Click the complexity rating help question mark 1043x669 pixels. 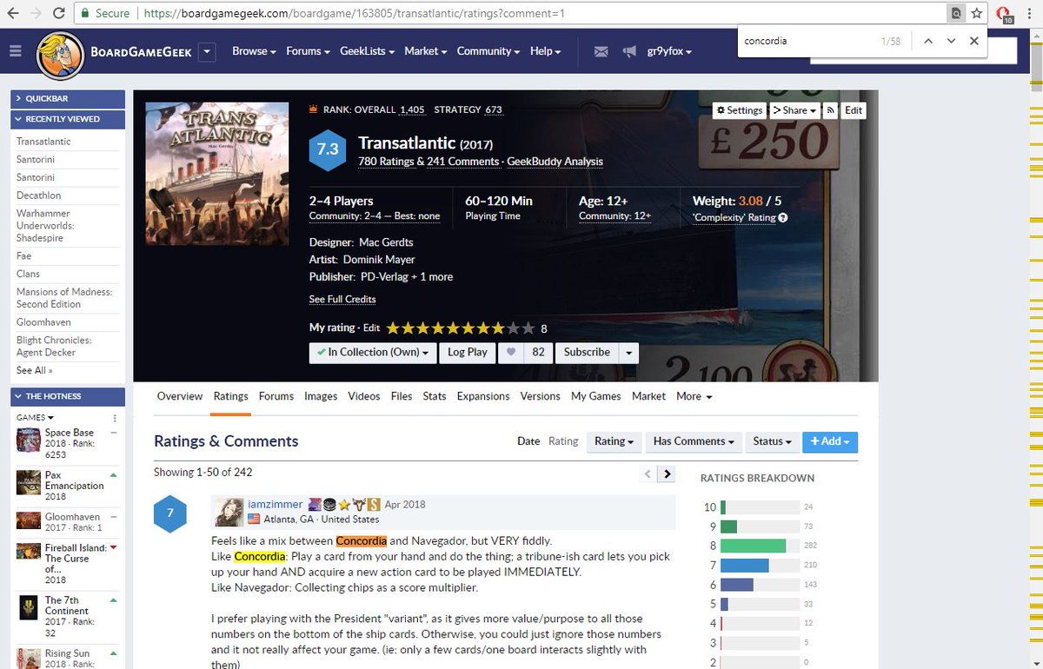coord(783,217)
